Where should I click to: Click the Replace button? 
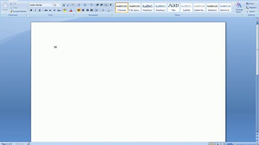(x=251, y=8)
